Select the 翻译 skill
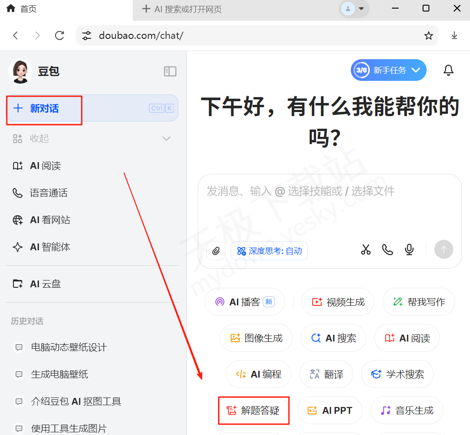This screenshot has height=435, width=470. coord(326,374)
